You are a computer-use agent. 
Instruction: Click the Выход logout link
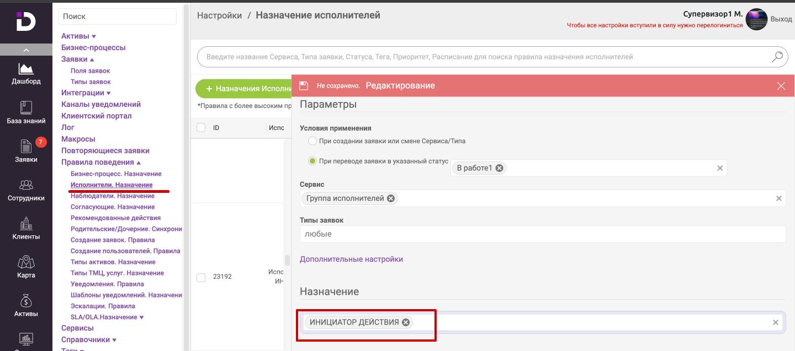[781, 19]
